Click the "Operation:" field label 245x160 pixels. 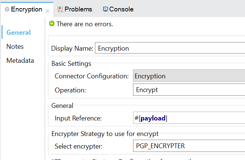[70, 90]
